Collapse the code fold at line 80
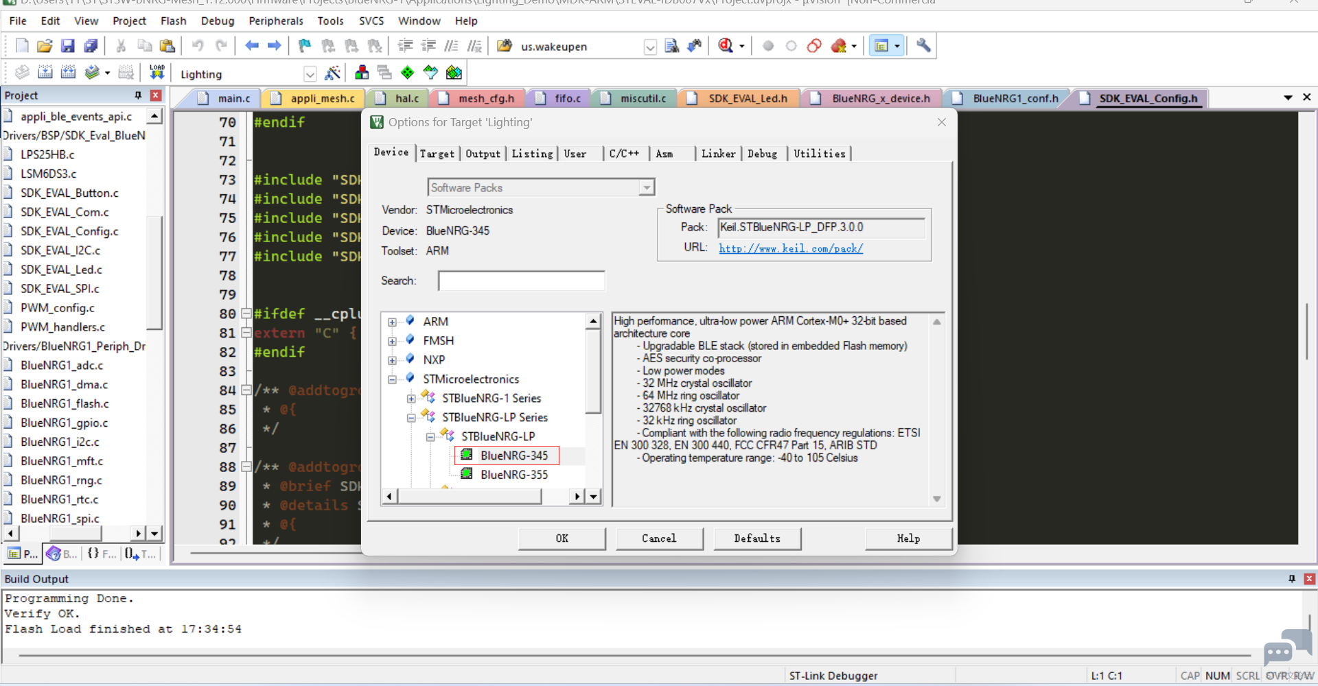This screenshot has width=1318, height=686. [246, 314]
